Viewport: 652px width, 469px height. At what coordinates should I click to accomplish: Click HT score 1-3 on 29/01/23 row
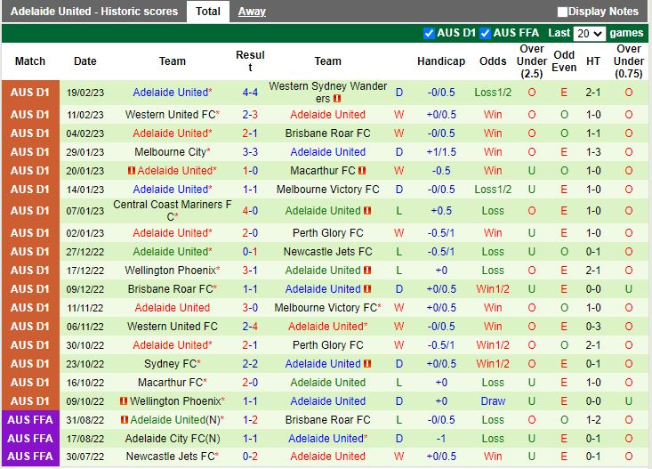click(x=593, y=152)
